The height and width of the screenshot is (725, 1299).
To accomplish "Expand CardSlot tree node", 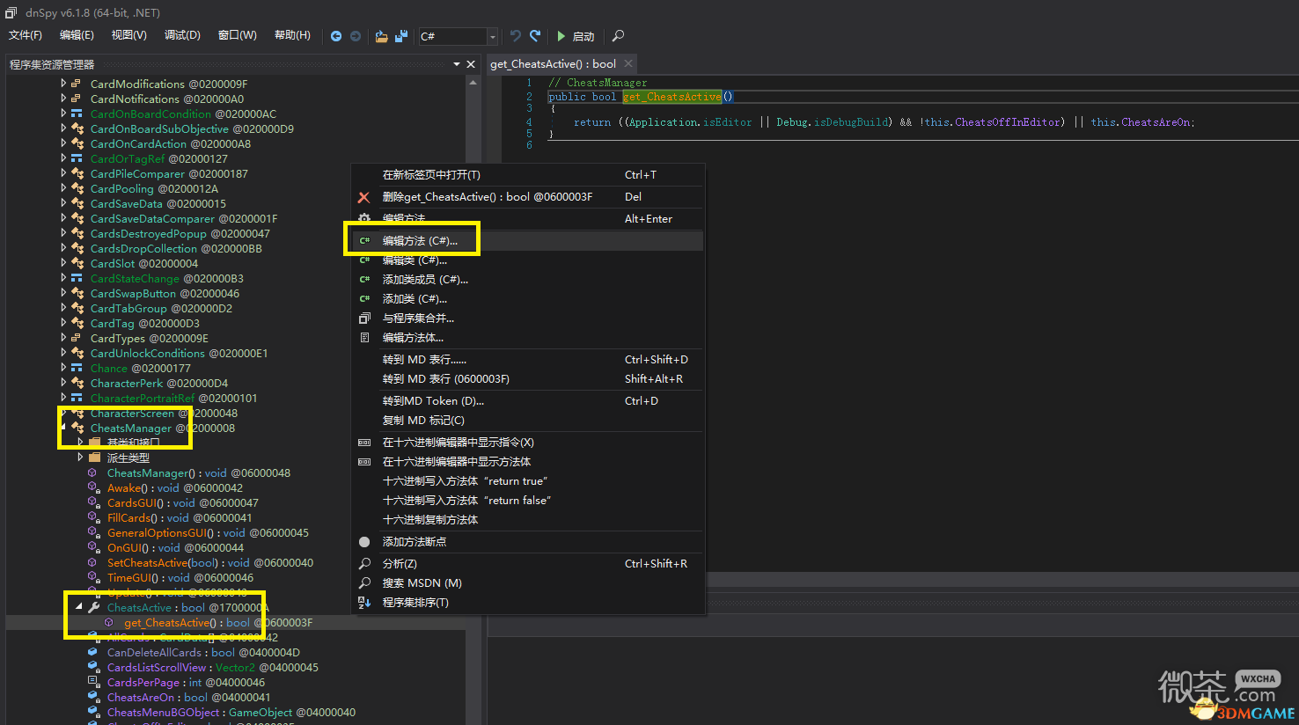I will tap(63, 263).
